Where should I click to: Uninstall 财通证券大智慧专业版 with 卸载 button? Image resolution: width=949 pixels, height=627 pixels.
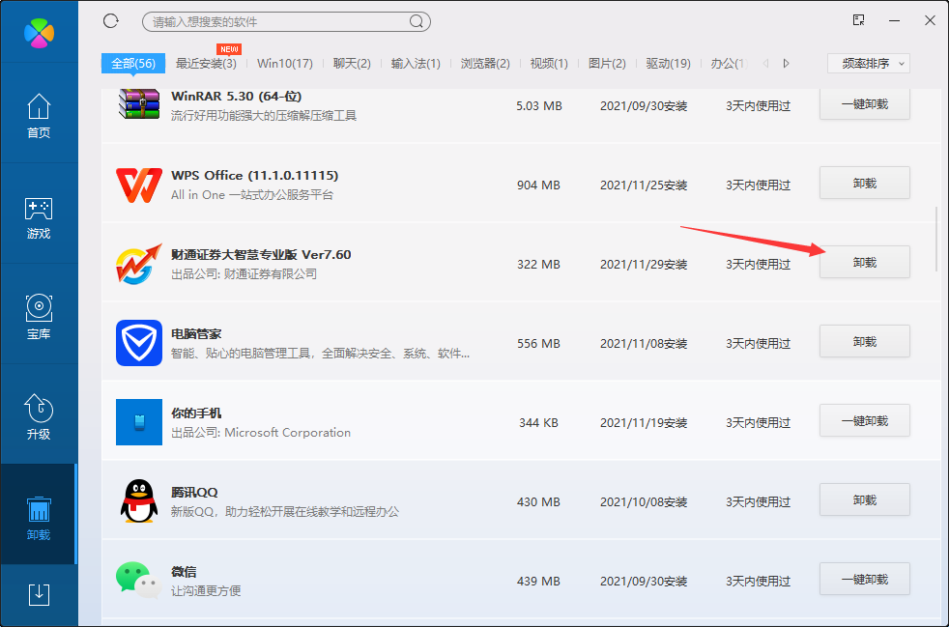point(865,262)
